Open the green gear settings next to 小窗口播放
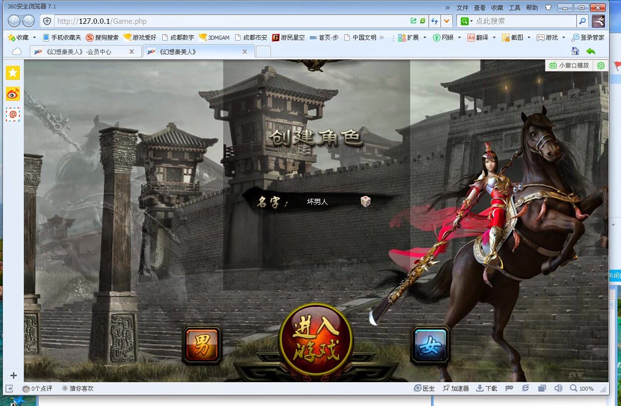 [x=601, y=65]
